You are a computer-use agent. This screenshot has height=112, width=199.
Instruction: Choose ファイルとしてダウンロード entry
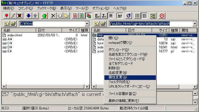(x=130, y=59)
